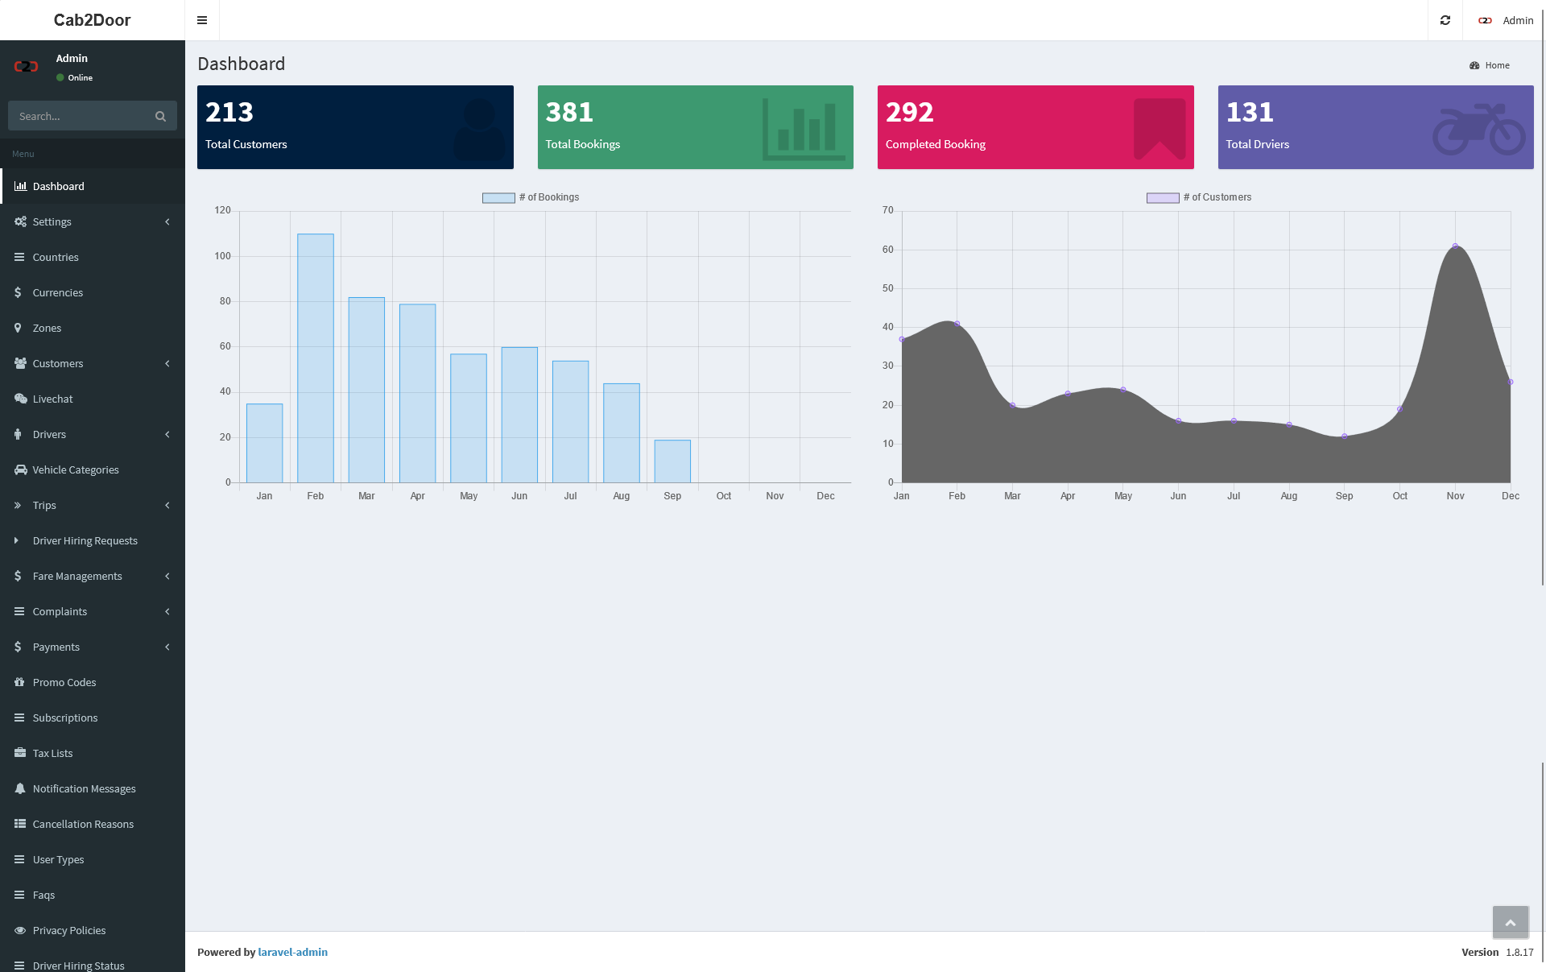Click the Nov peak data point
Viewport: 1546px width, 972px height.
click(x=1455, y=246)
